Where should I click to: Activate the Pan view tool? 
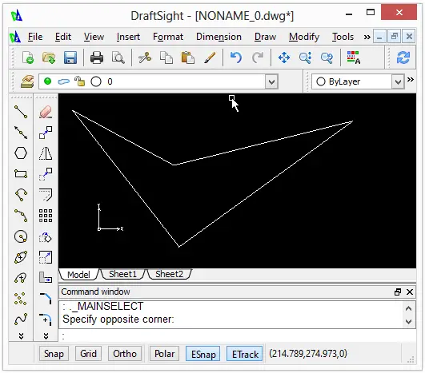coord(284,58)
